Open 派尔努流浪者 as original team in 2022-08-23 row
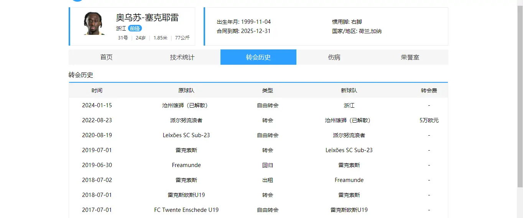Image resolution: width=523 pixels, height=218 pixels. [x=186, y=120]
